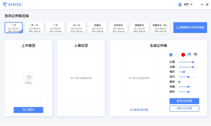211x126 pixels.
Task: Click the 91PITU logo icon
Action: click(x=5, y=5)
